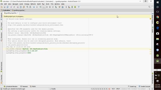Click Sync Project with Gradle icon
Viewport: 161px width, 90px height.
click(66, 7)
